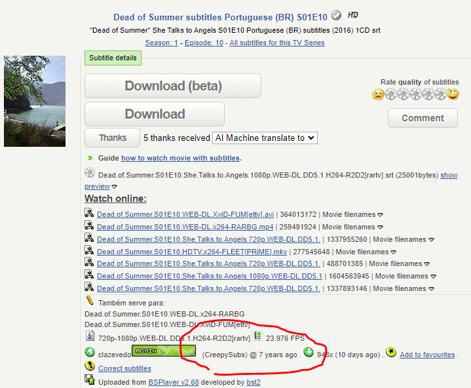
Task: Click the green film icon before 23.976 FPS
Action: click(x=257, y=336)
